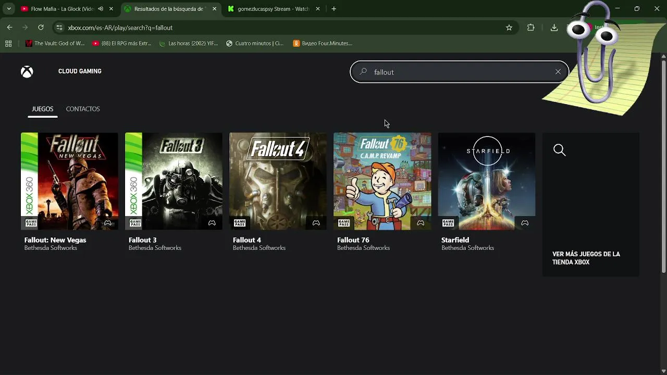Open the Fallout: New Vegas cover thumbnail

[x=69, y=181]
